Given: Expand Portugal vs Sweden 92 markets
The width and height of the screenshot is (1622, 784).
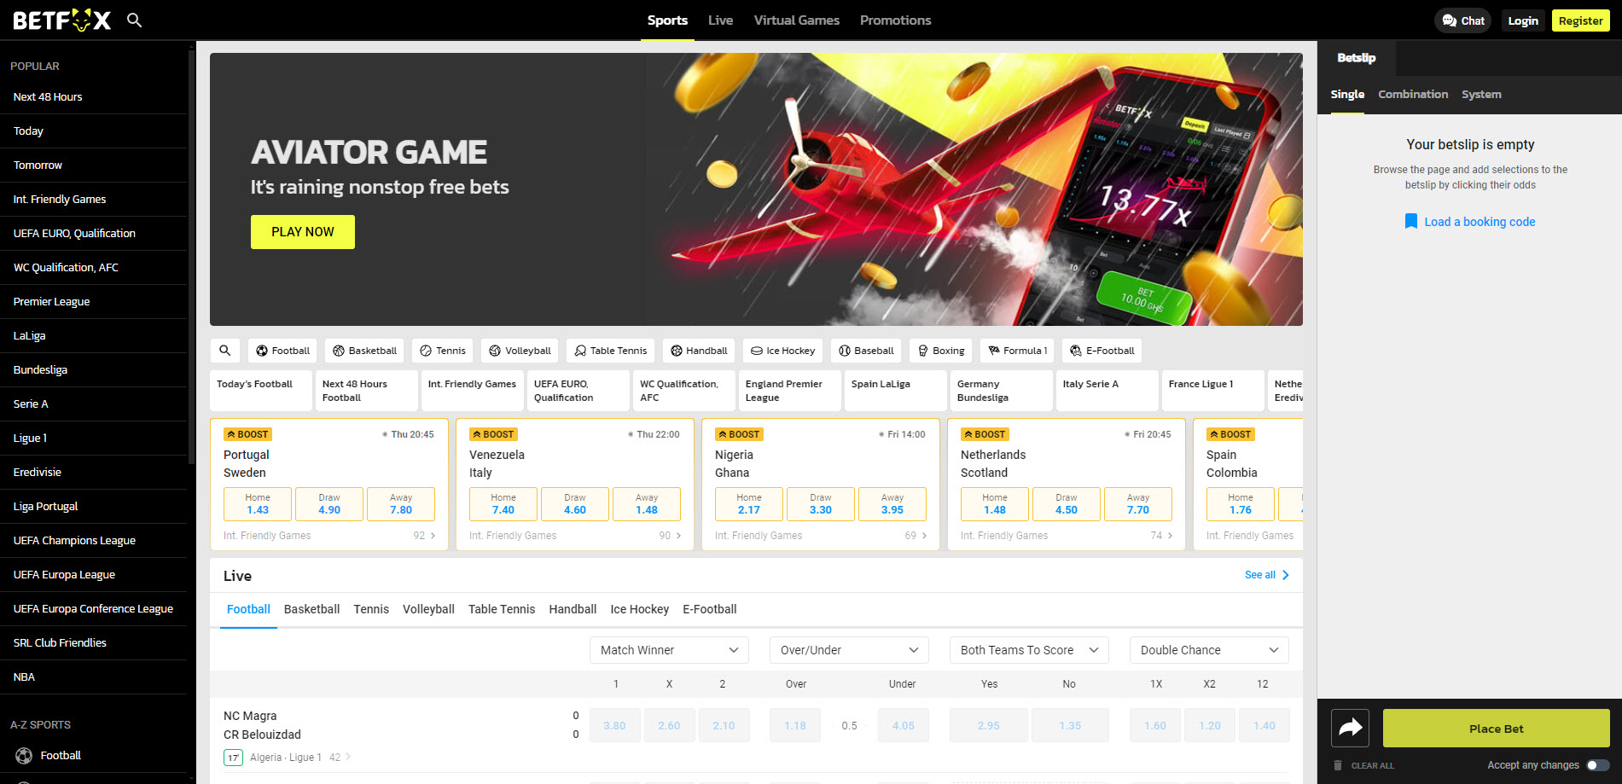Looking at the screenshot, I should pyautogui.click(x=425, y=536).
